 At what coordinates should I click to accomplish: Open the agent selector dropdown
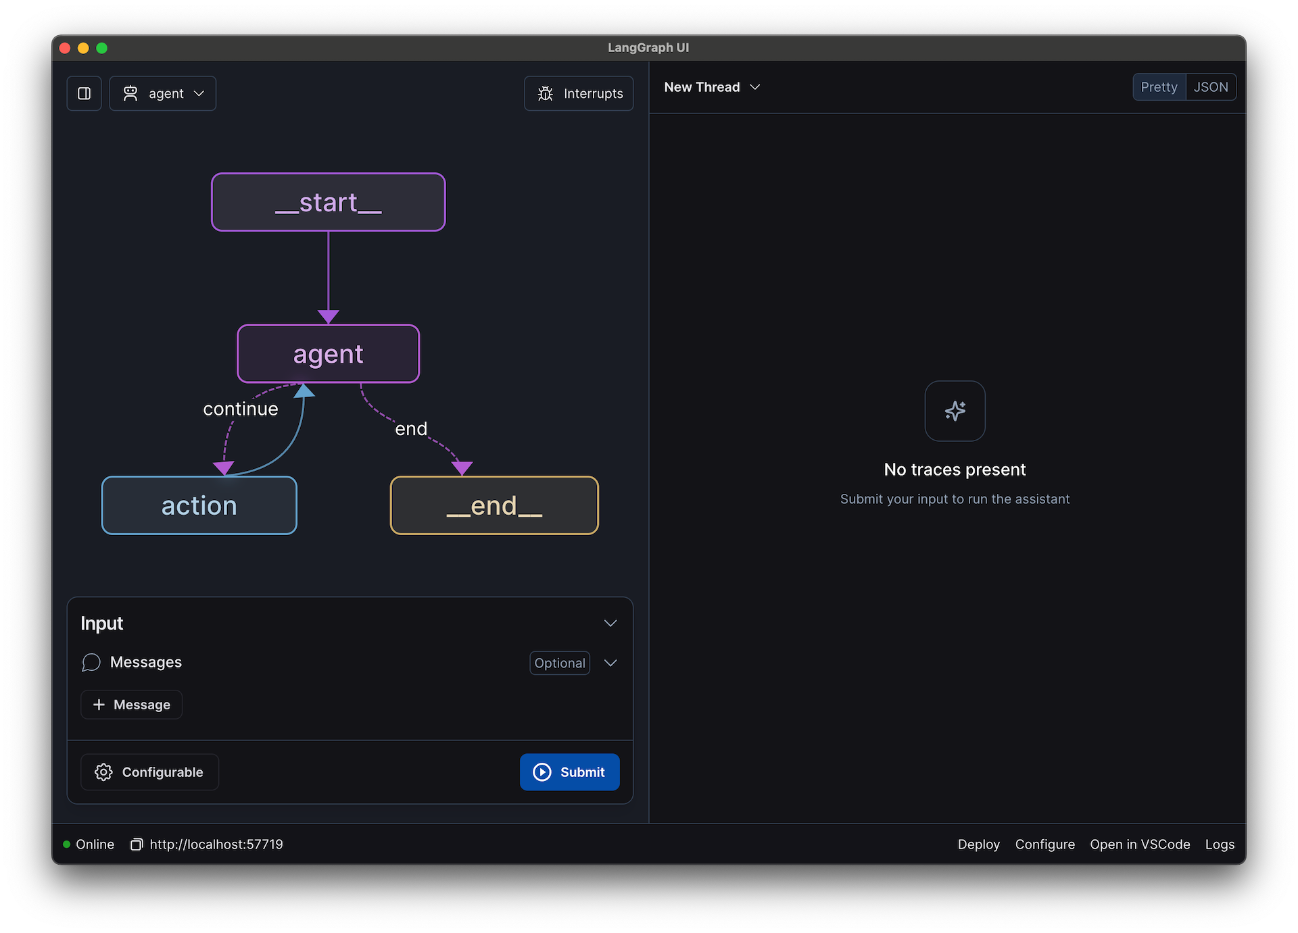(x=163, y=93)
